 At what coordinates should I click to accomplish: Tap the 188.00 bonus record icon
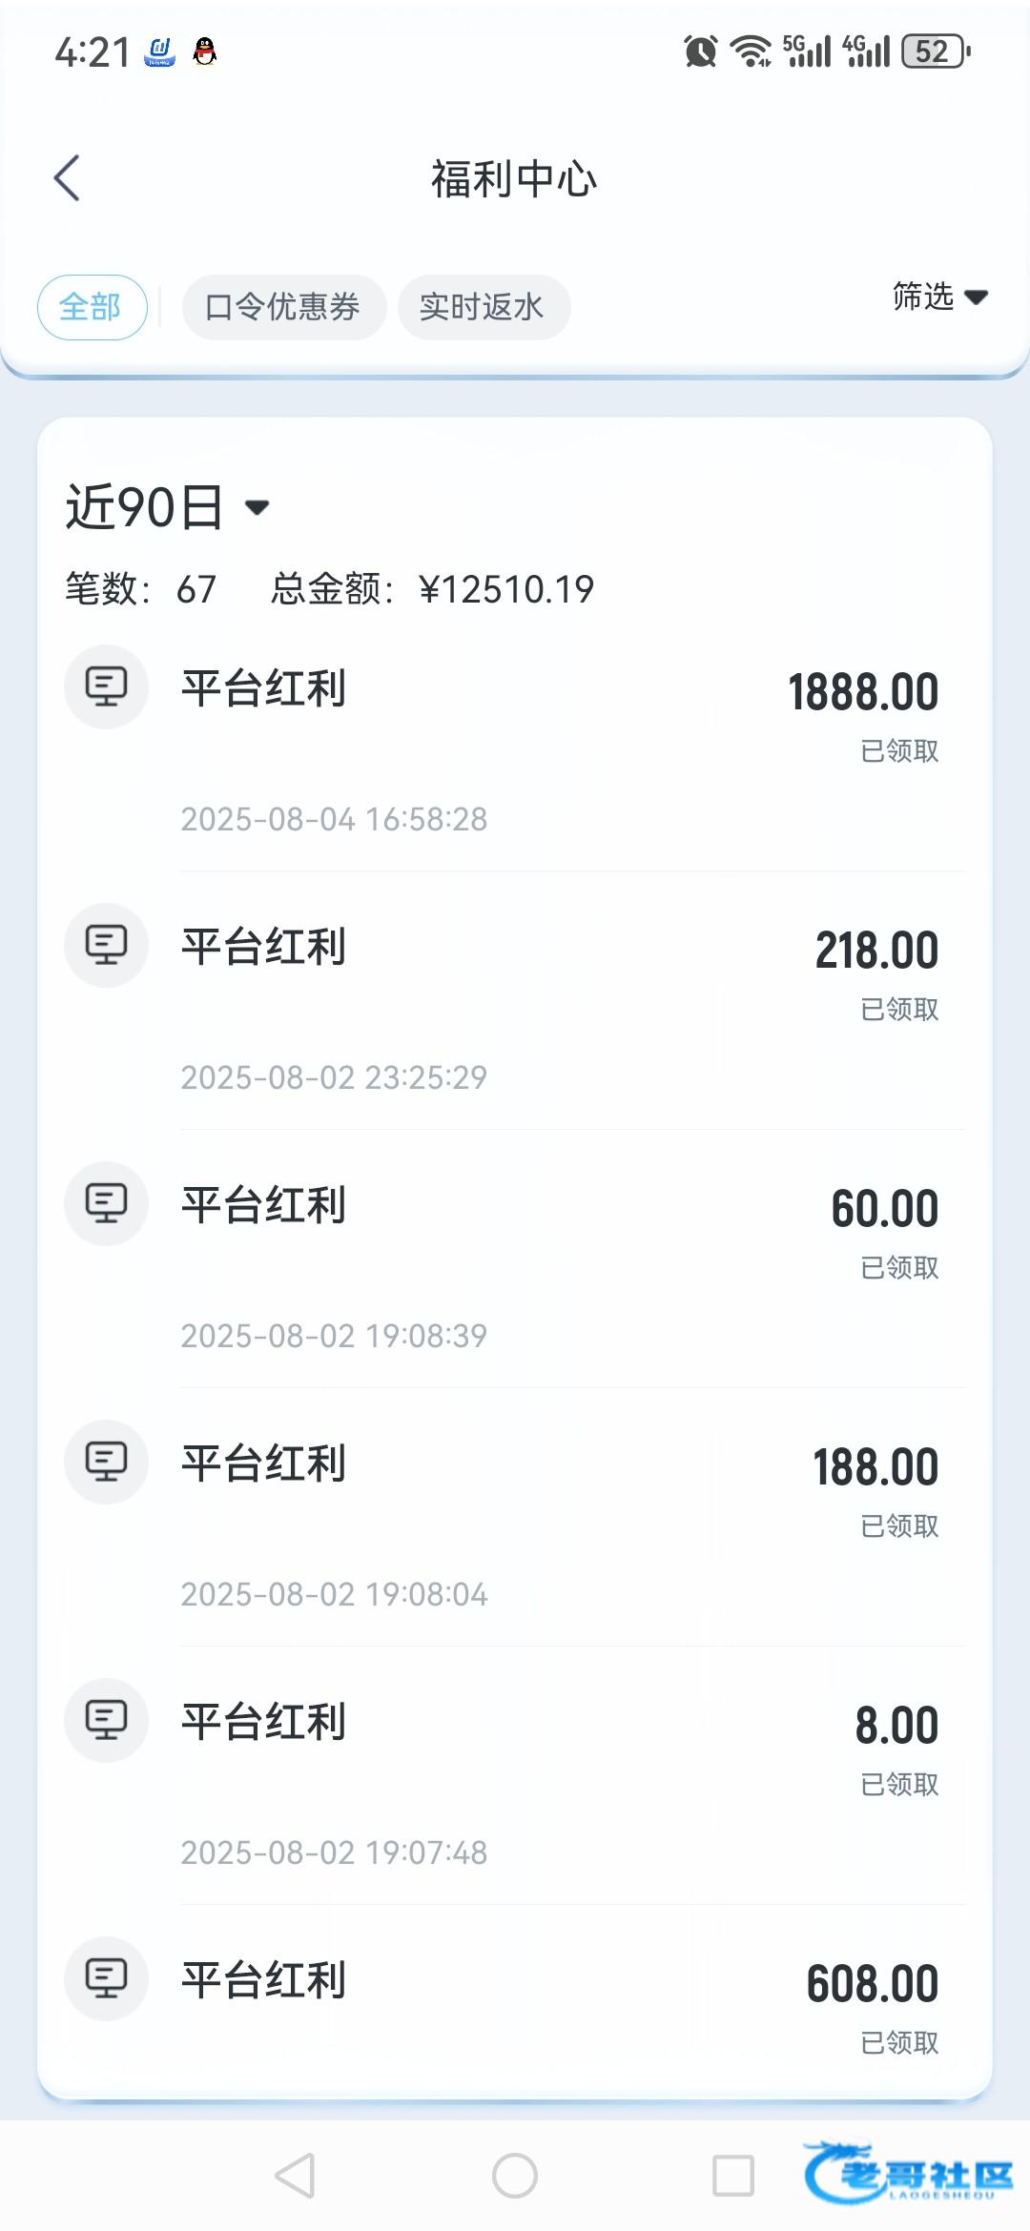tap(106, 1462)
